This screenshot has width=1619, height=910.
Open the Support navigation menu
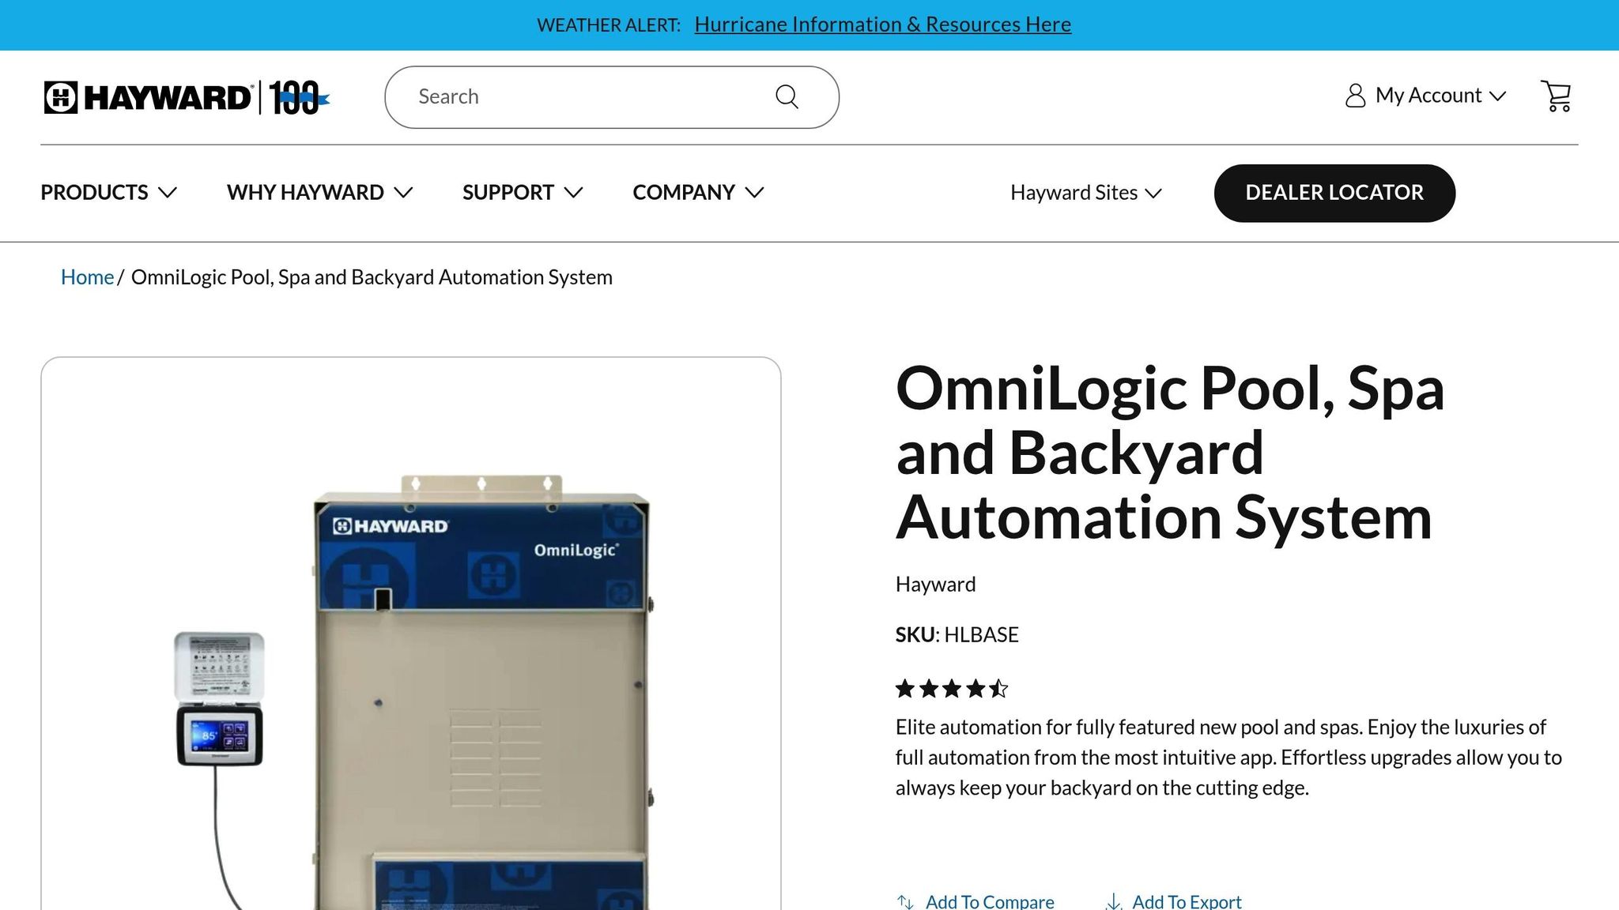[x=522, y=192]
